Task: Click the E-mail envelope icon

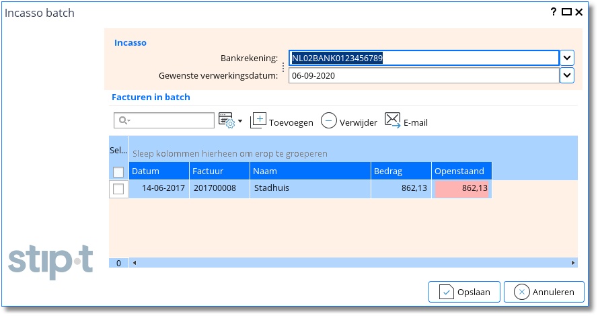Action: click(x=393, y=120)
